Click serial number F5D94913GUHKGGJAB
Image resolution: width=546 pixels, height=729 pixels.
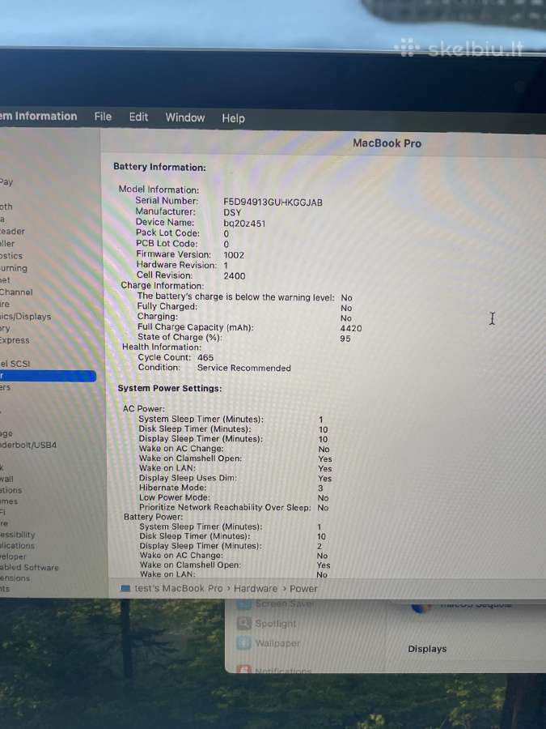point(273,202)
